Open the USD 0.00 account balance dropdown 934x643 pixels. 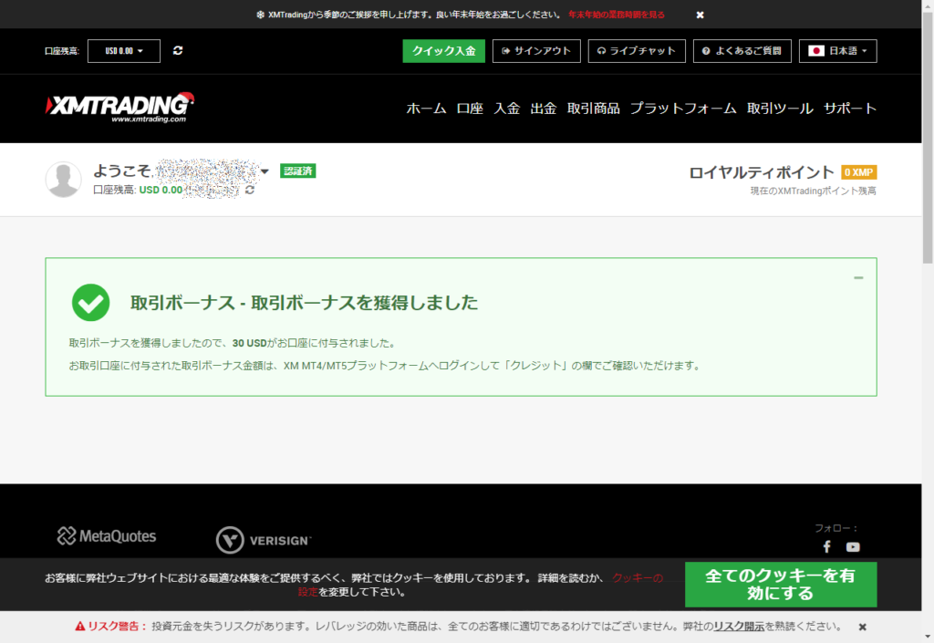(124, 51)
